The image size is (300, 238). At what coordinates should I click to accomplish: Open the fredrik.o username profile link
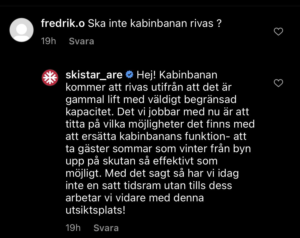click(x=63, y=24)
